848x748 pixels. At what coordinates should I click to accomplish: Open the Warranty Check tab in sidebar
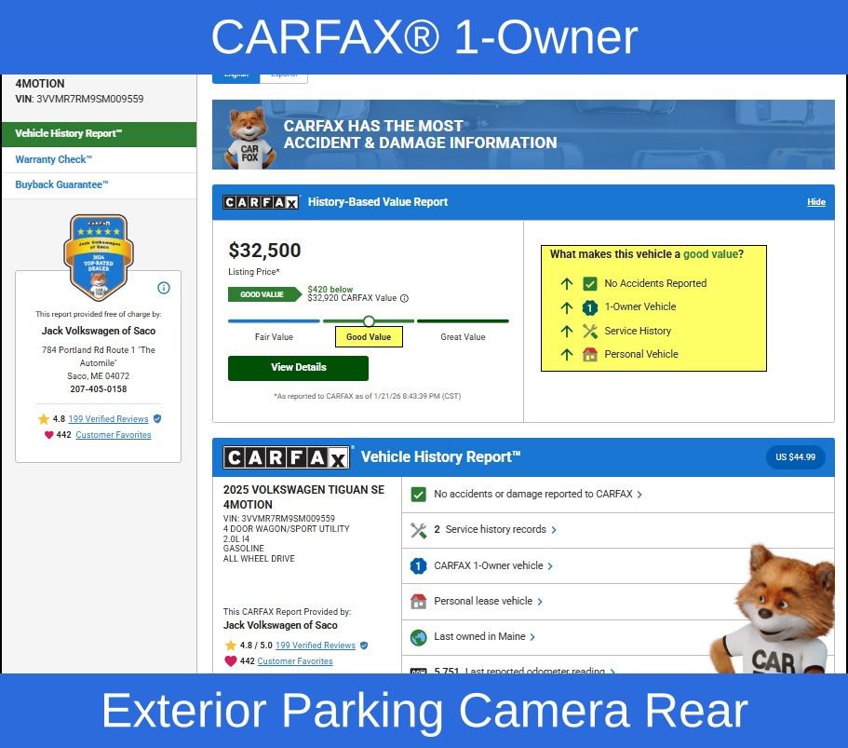tap(54, 159)
